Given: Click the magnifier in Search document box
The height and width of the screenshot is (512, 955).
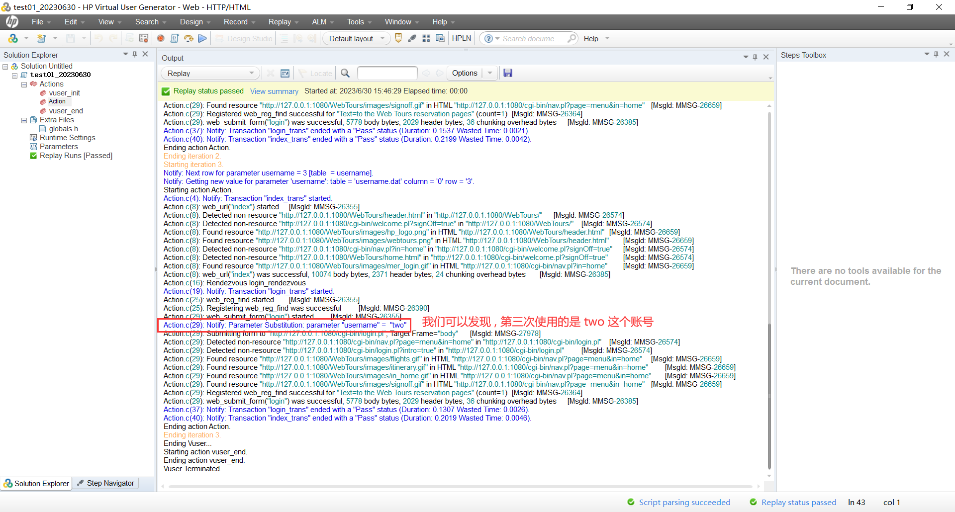Looking at the screenshot, I should pyautogui.click(x=572, y=38).
